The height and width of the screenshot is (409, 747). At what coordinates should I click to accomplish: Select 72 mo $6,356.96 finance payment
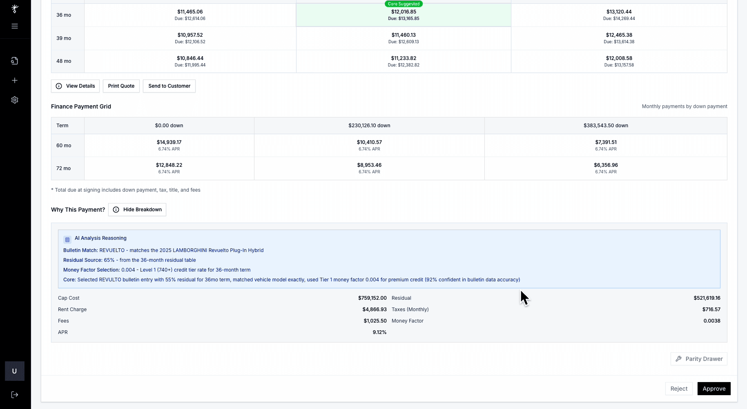[606, 168]
